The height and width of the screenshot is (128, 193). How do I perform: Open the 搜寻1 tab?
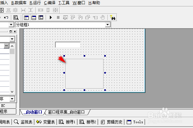click(67, 122)
